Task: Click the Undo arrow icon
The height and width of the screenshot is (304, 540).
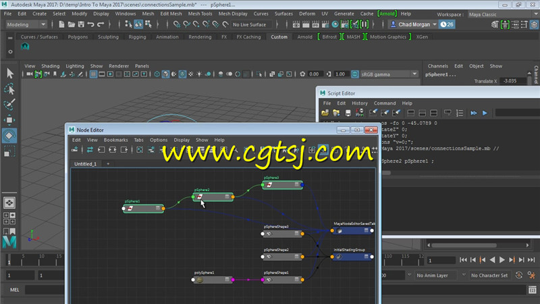Action: (90, 24)
